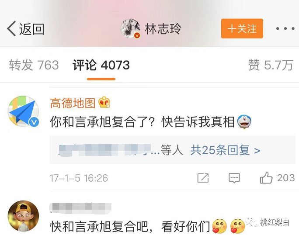Image resolution: width=299 pixels, height=235 pixels.
Task: Open 高德地图 paper plane avatar
Action: click(x=24, y=111)
